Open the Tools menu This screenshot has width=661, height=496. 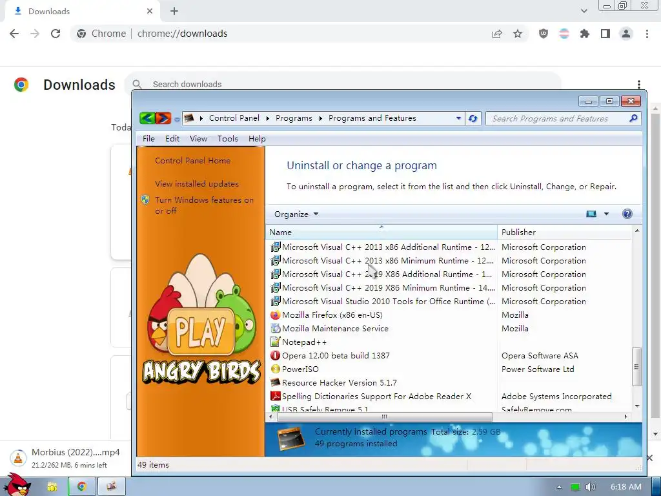point(228,139)
